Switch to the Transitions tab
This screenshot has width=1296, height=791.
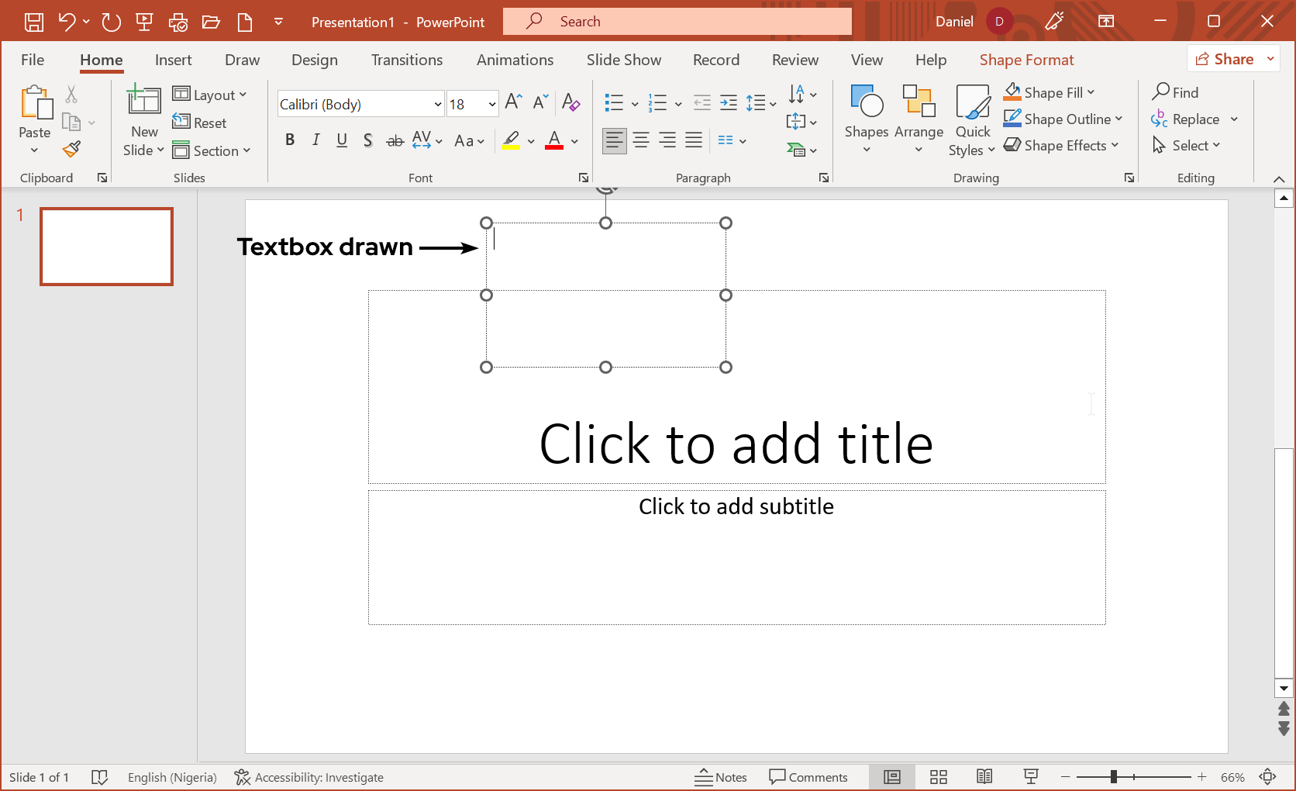[x=406, y=60]
